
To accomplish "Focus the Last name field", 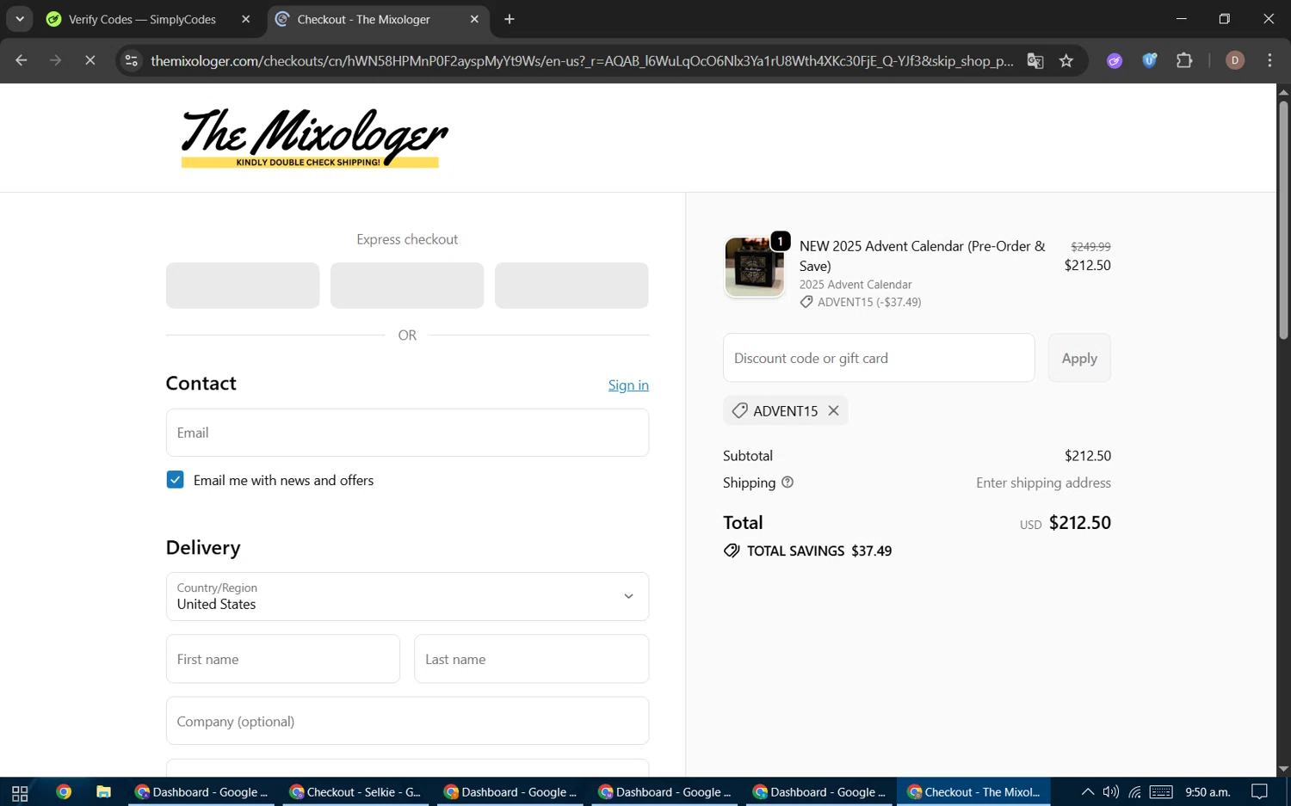I will pyautogui.click(x=531, y=659).
